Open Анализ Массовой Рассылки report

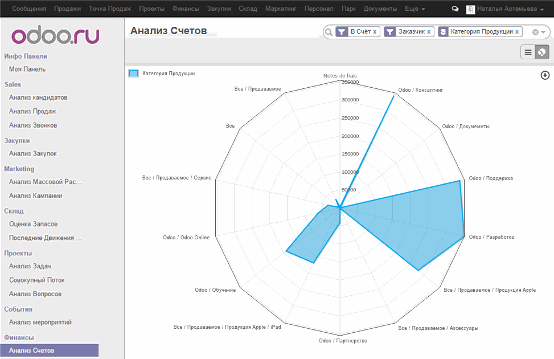(x=45, y=182)
